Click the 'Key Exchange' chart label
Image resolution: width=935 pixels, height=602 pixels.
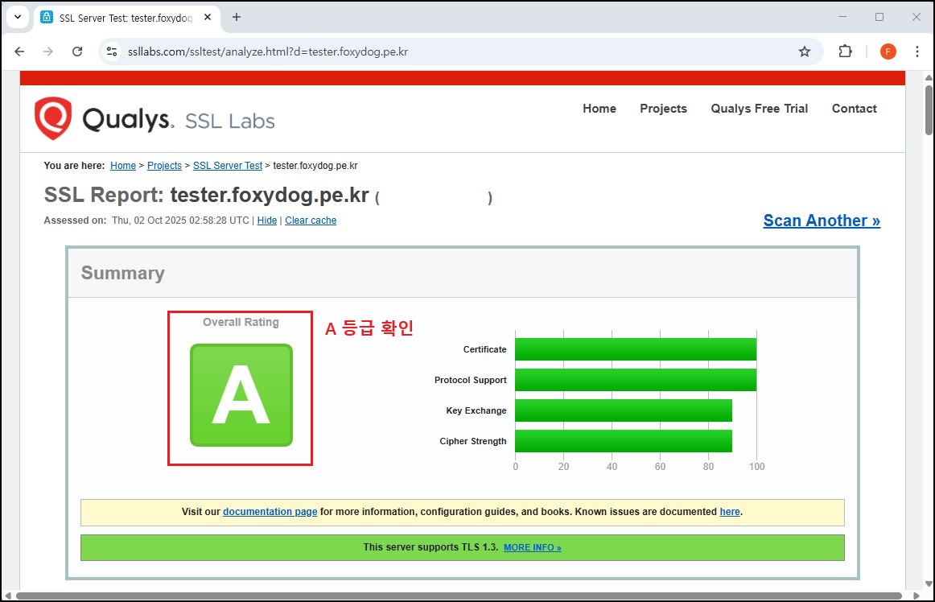pyautogui.click(x=476, y=410)
